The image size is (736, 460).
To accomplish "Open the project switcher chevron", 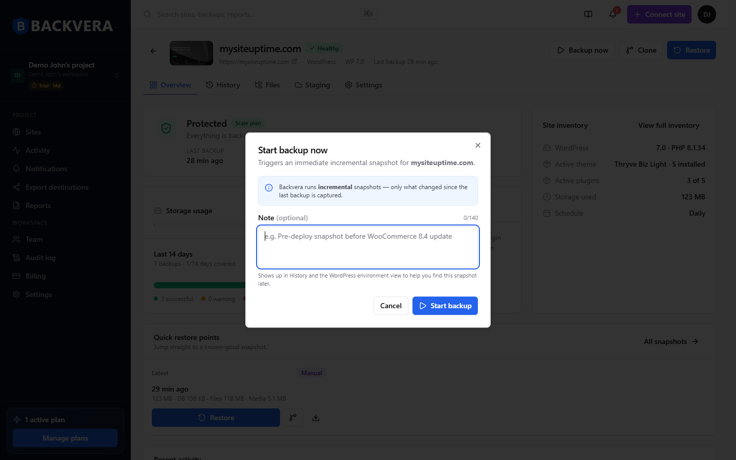I will [x=117, y=76].
